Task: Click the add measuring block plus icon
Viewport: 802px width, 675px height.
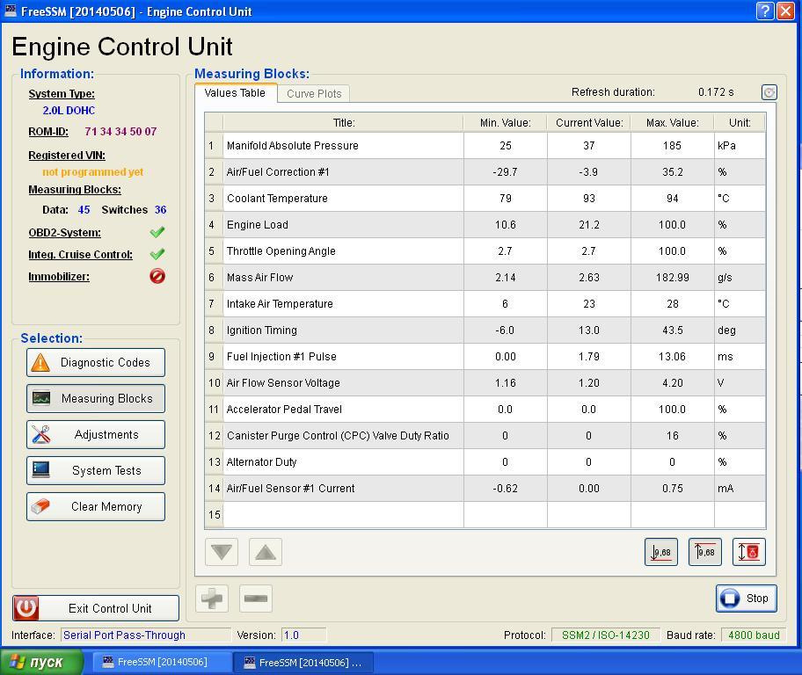Action: pos(212,599)
